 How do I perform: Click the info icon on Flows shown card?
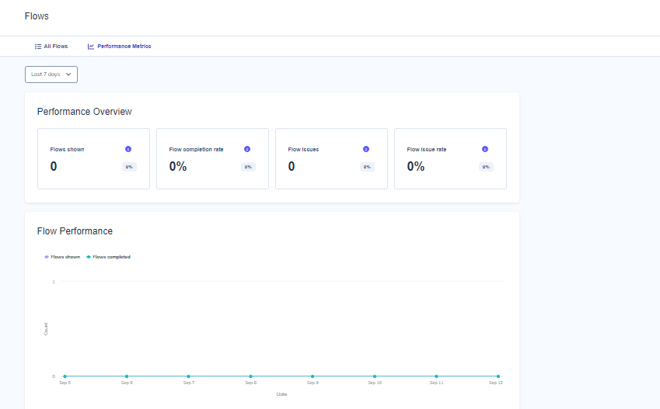pyautogui.click(x=128, y=149)
